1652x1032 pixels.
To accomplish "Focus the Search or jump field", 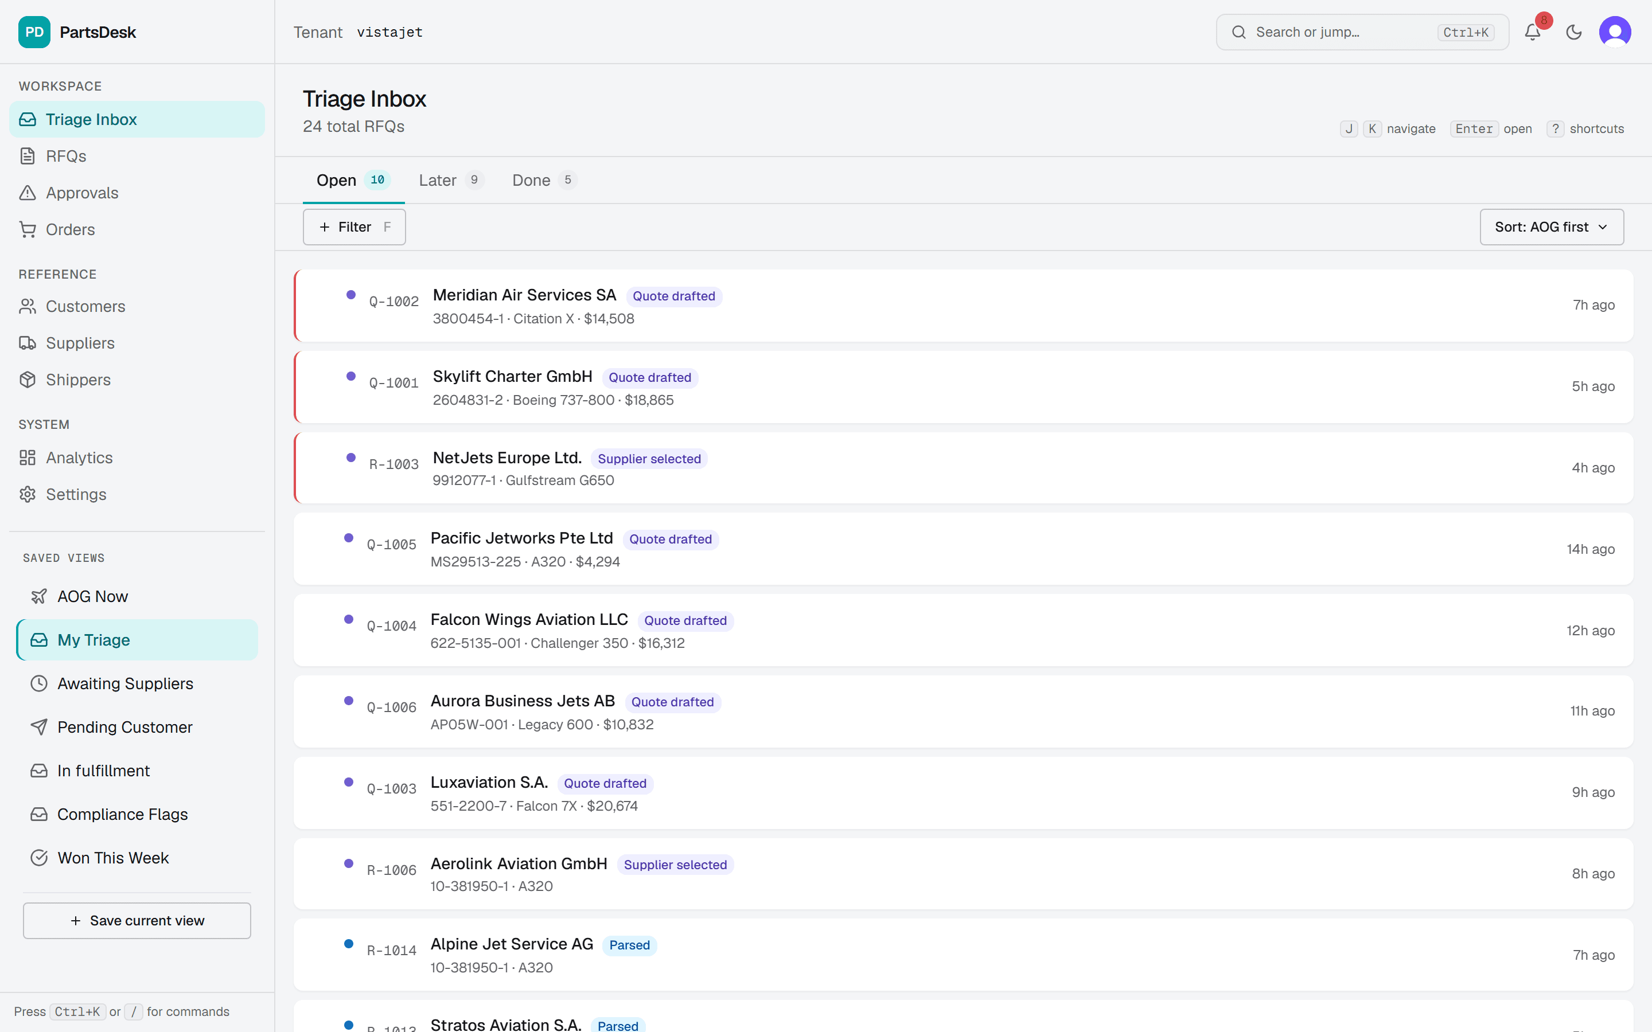I will (x=1362, y=32).
